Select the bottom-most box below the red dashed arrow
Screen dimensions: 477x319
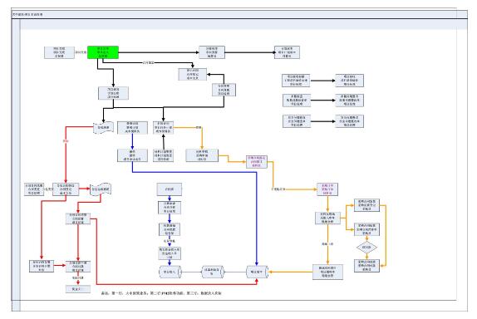(x=78, y=289)
